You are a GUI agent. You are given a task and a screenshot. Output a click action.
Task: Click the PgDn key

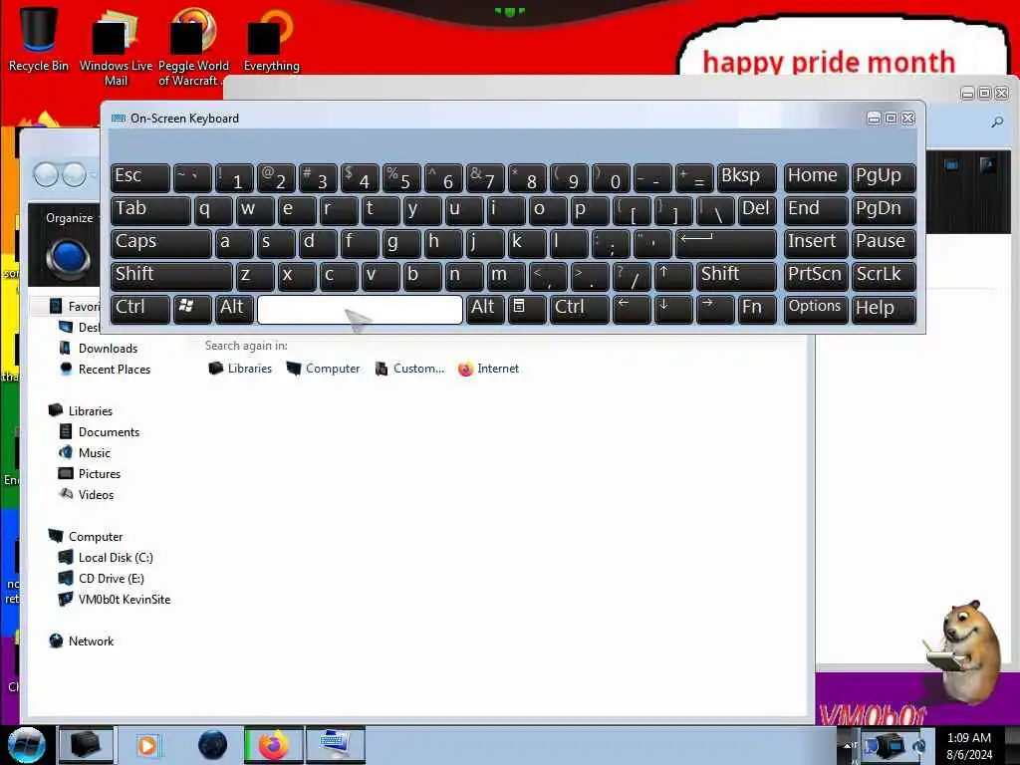[x=884, y=209]
